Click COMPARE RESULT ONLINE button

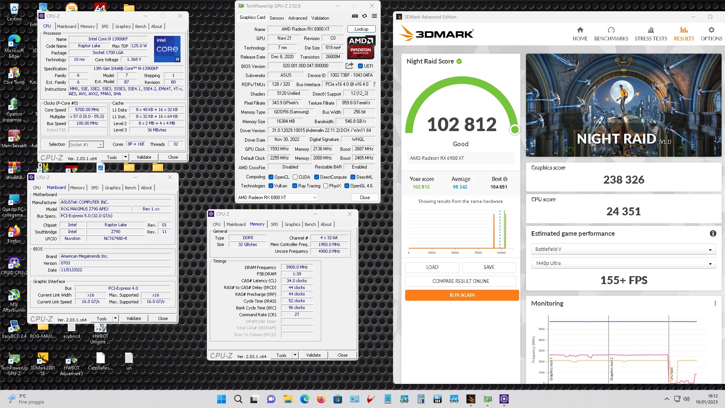click(x=461, y=281)
